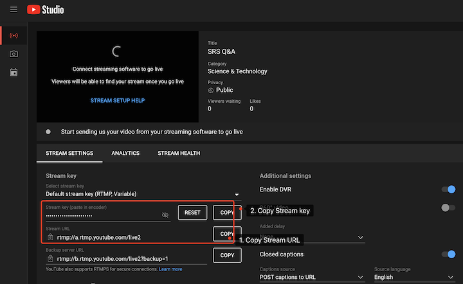Switch to the Analytics tab
Screen dimensions: 463x284
(x=125, y=153)
